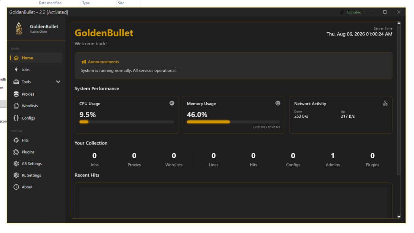Click the Wordlists count in Your Collection

tap(174, 156)
